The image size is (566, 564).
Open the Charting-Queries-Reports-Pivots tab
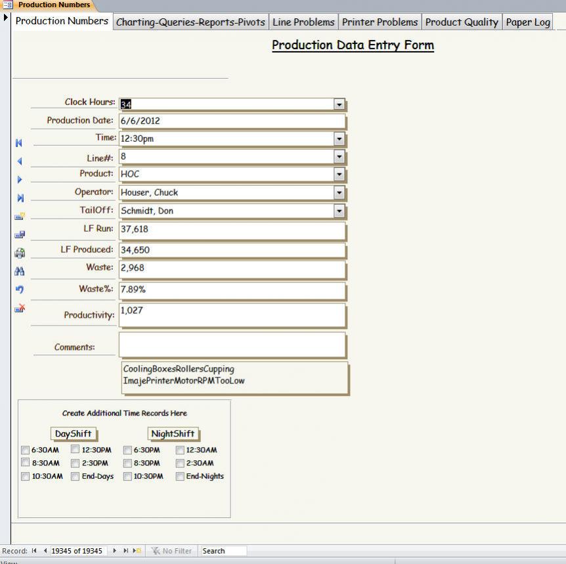(190, 22)
